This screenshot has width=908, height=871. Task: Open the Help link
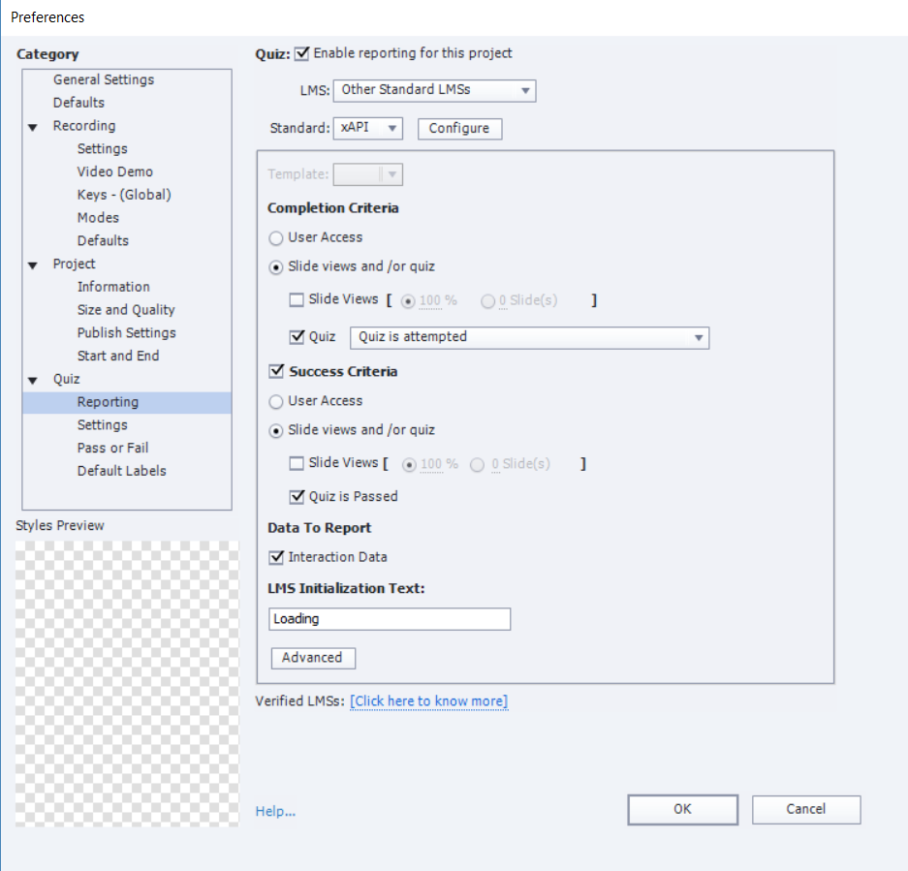click(x=275, y=811)
